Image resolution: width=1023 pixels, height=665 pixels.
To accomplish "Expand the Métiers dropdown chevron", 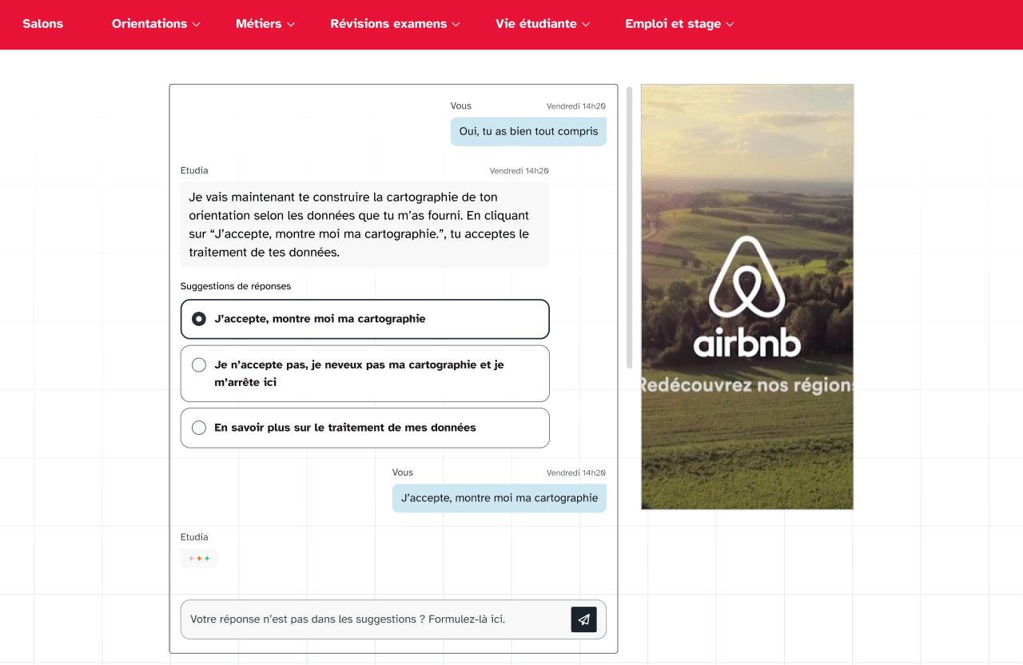I will tap(291, 25).
